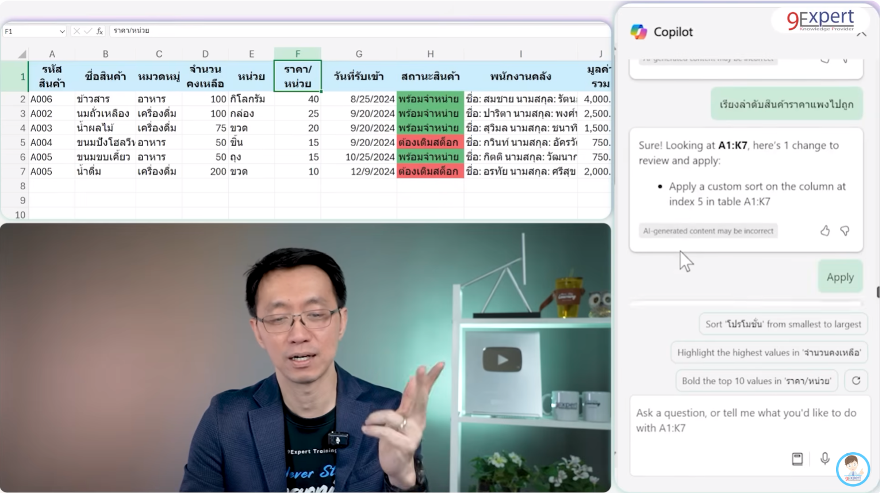This screenshot has height=493, width=882.
Task: Select column G header
Action: point(358,54)
